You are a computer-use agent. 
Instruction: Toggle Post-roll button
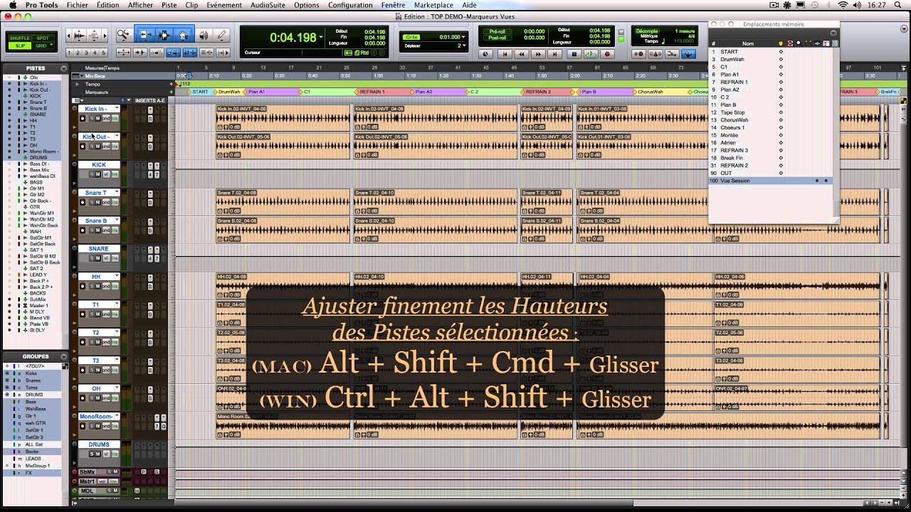pyautogui.click(x=497, y=38)
